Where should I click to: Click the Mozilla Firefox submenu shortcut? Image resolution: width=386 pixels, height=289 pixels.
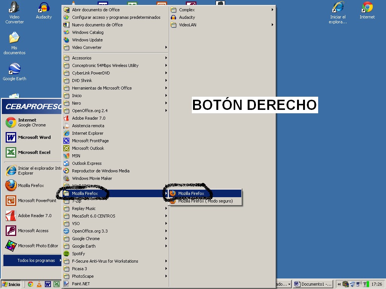click(x=205, y=193)
